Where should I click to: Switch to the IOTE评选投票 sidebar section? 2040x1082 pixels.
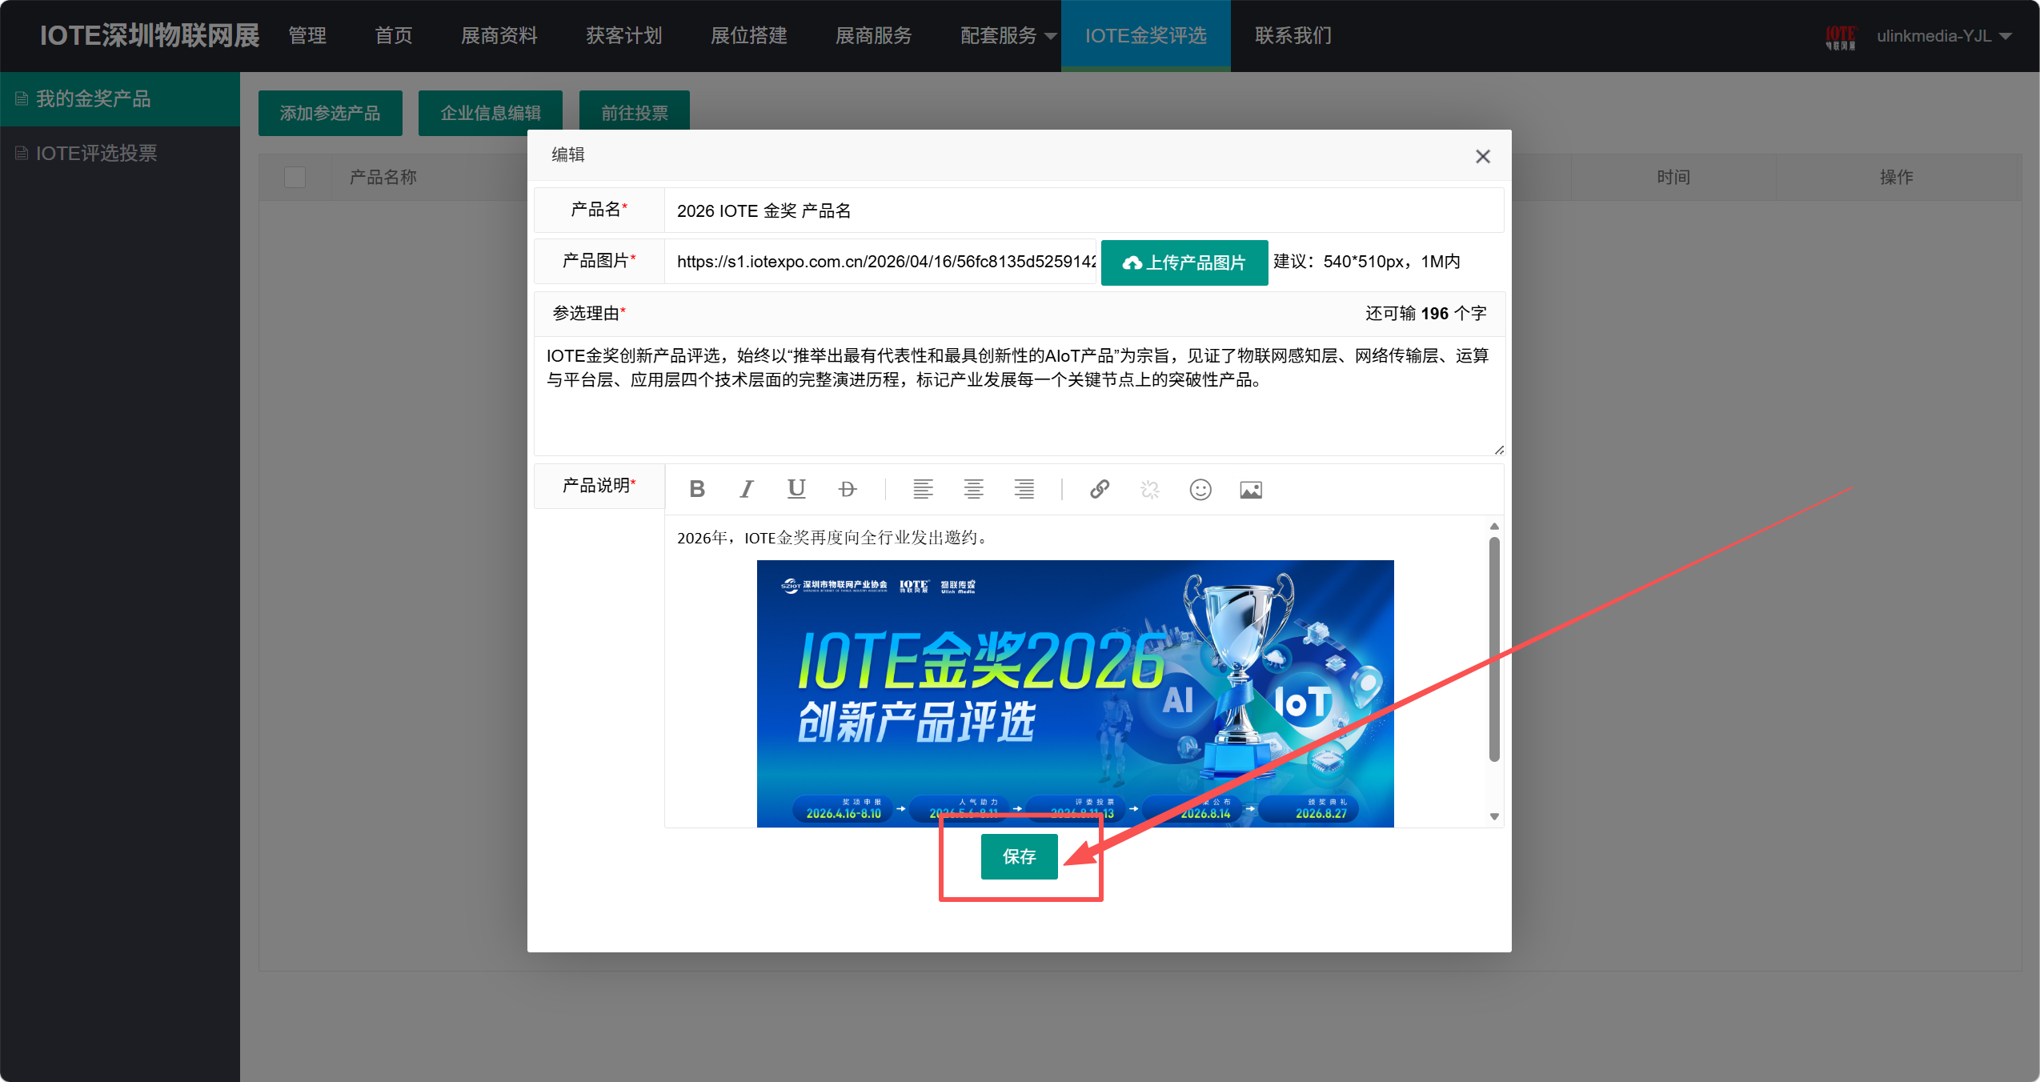click(x=97, y=152)
